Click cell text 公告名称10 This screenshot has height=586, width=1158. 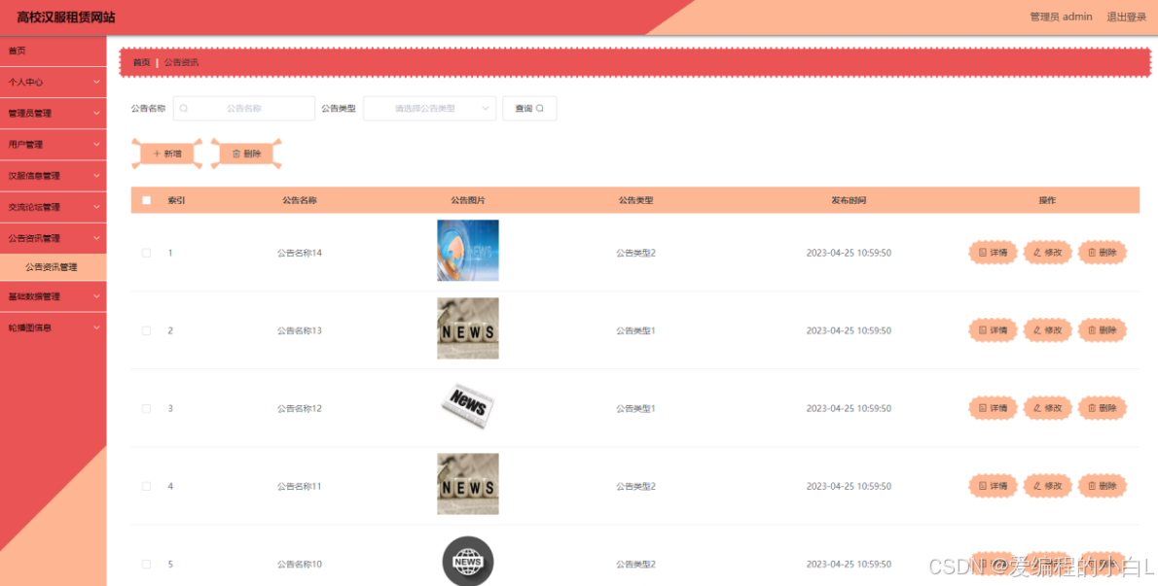tap(299, 565)
